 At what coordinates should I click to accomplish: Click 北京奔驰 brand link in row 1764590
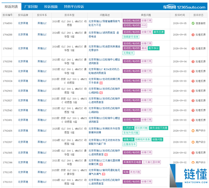[23, 23]
